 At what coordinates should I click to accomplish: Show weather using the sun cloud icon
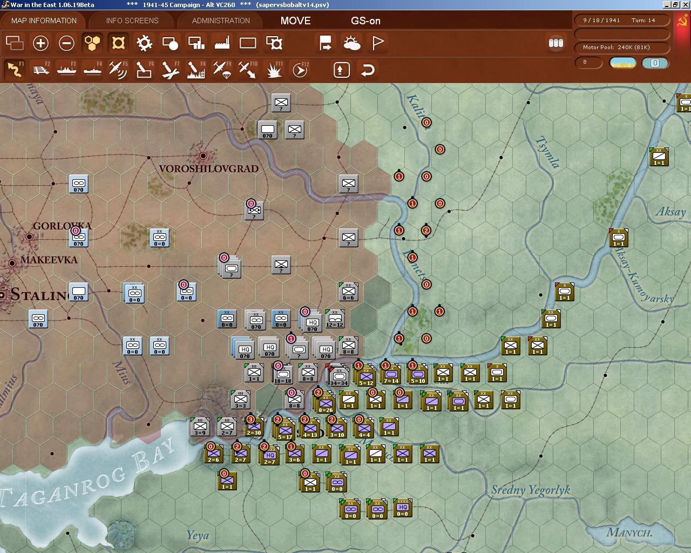pos(351,43)
